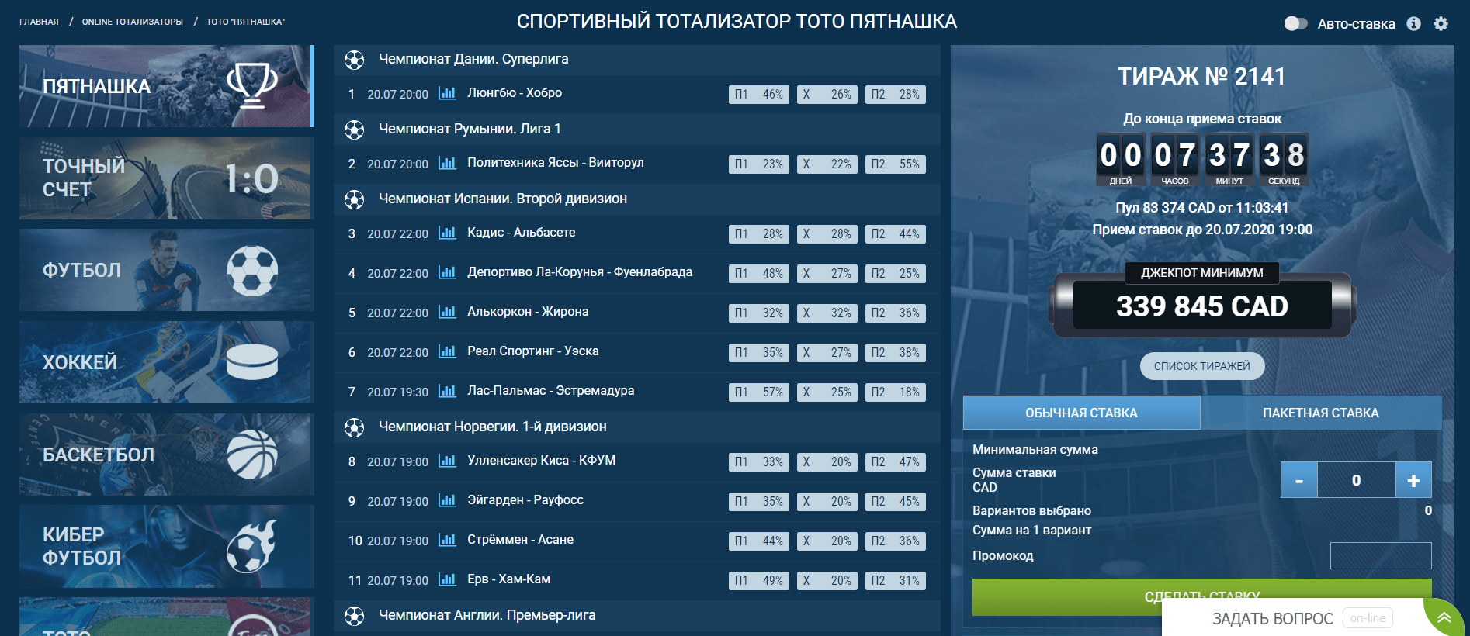Select X 20% for Эйгарден - Рауфосс
The height and width of the screenshot is (636, 1470).
(827, 502)
